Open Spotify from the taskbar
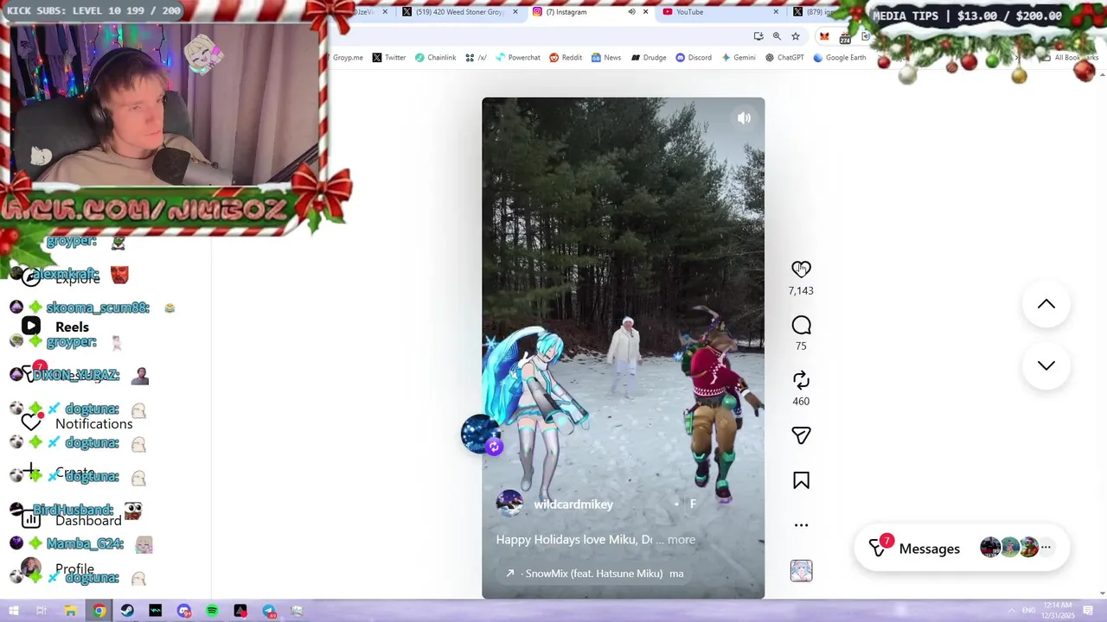Viewport: 1107px width, 622px height. click(x=212, y=611)
